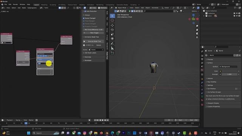Image resolution: width=242 pixels, height=136 pixels.
Task: Open the Texture properties tab
Action: 202,105
